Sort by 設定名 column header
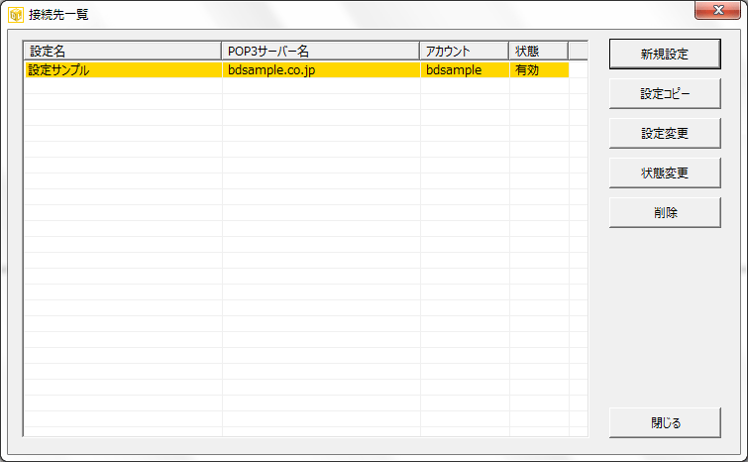The height and width of the screenshot is (462, 748). pyautogui.click(x=123, y=51)
